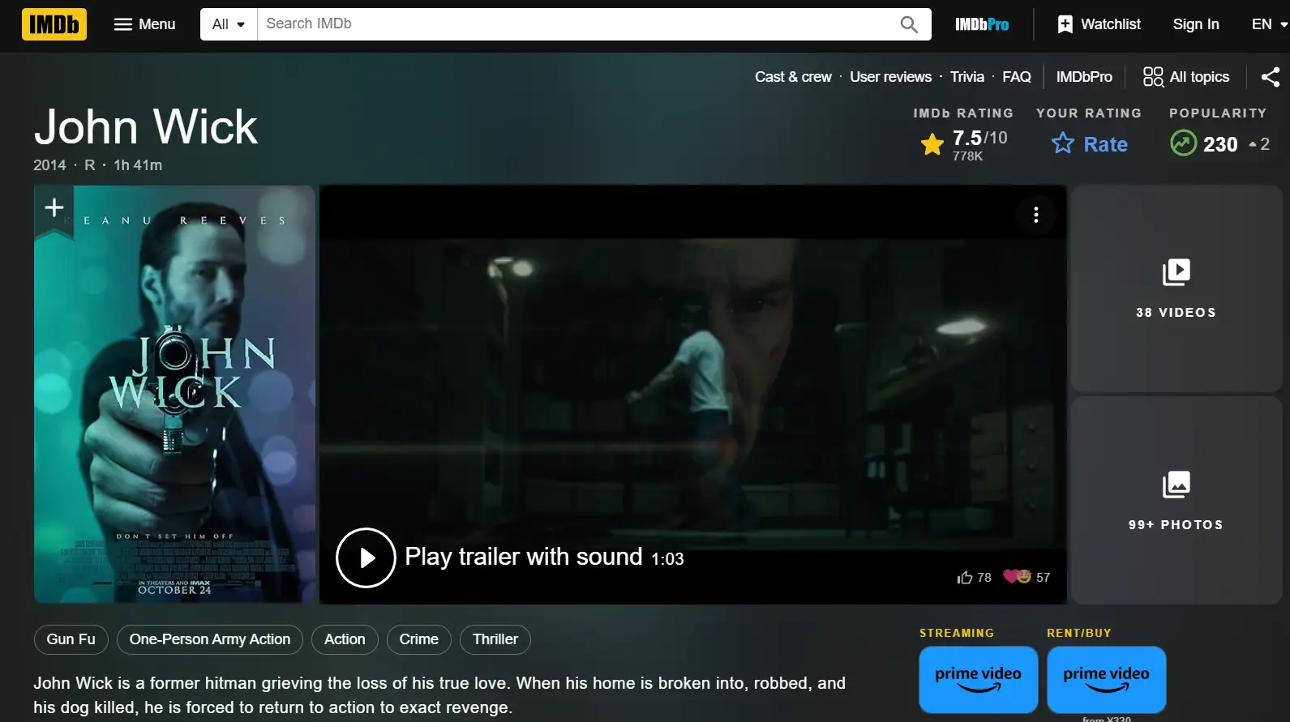Click the John Wick title heading
Image resolution: width=1290 pixels, height=722 pixels.
(146, 127)
